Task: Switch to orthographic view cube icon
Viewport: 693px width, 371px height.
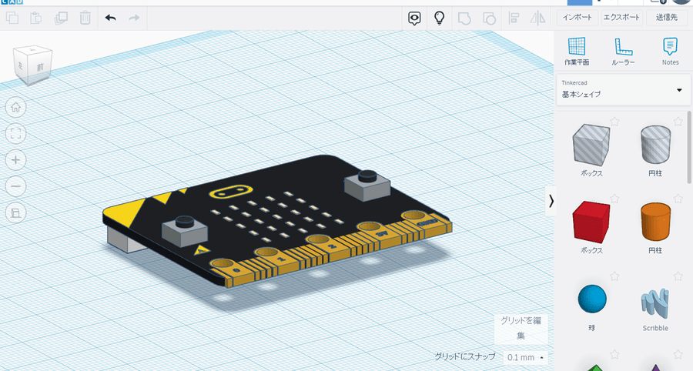Action: pyautogui.click(x=16, y=213)
